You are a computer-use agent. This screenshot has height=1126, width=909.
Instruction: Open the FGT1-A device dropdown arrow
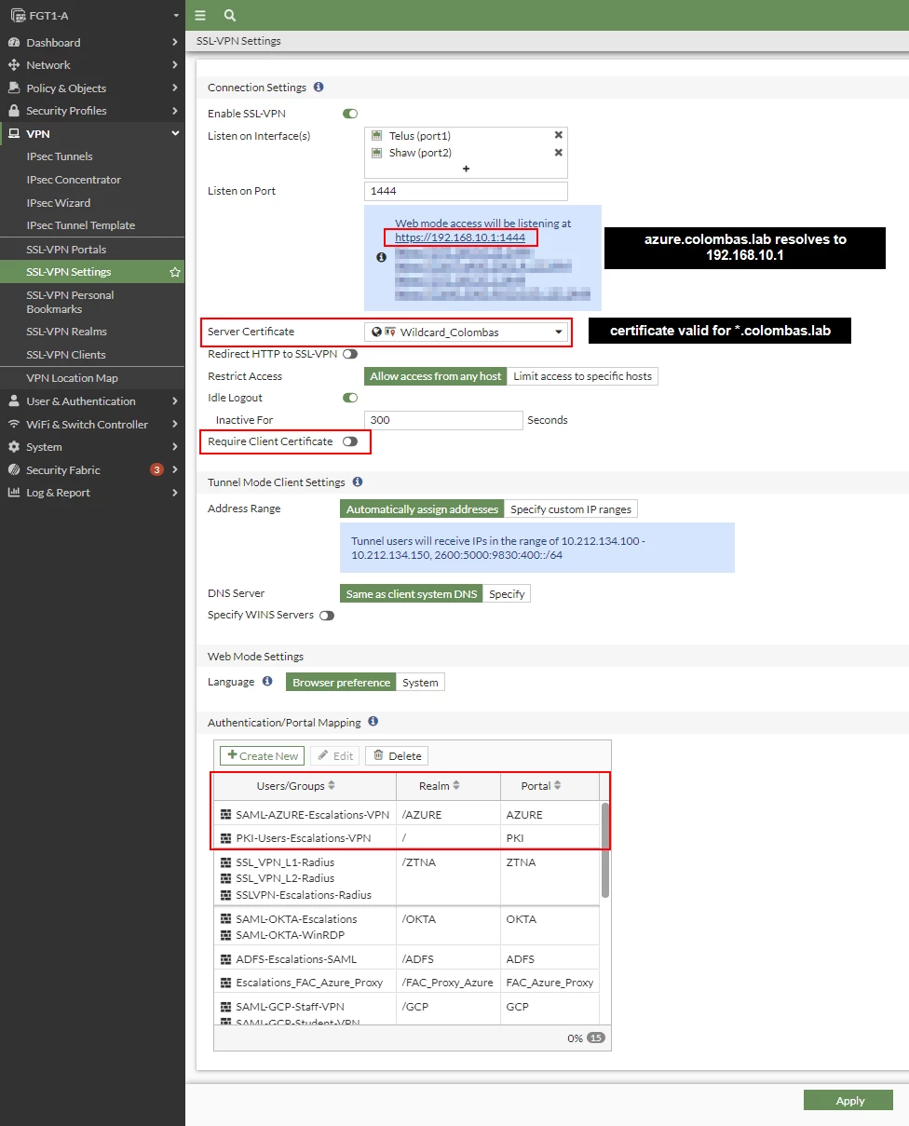176,16
